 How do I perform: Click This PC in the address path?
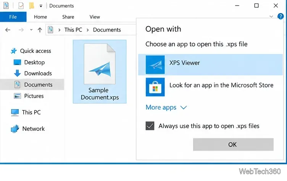(73, 30)
